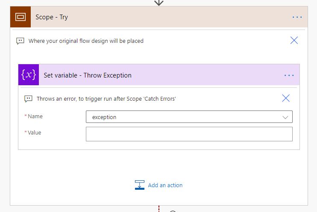The width and height of the screenshot is (317, 212).
Task: Select the 'Throws an error, to trigger run after' text
Action: [x=81, y=99]
